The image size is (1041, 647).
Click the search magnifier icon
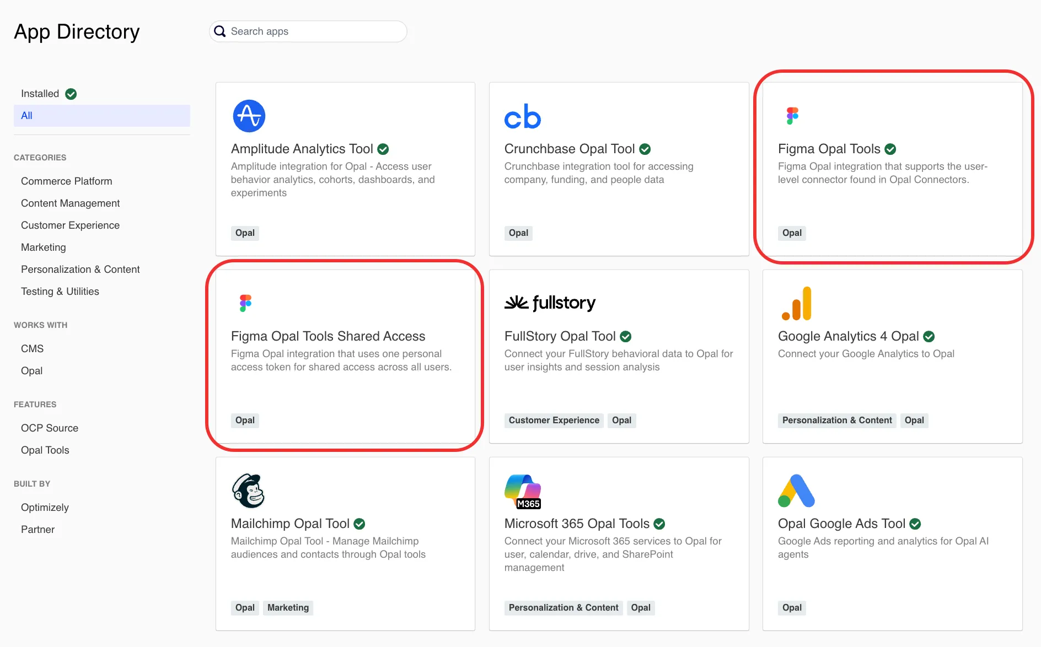(220, 31)
